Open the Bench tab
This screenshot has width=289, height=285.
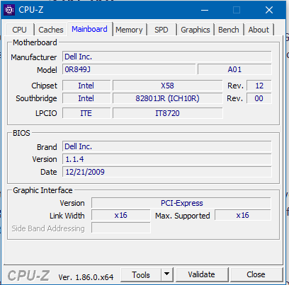click(228, 30)
